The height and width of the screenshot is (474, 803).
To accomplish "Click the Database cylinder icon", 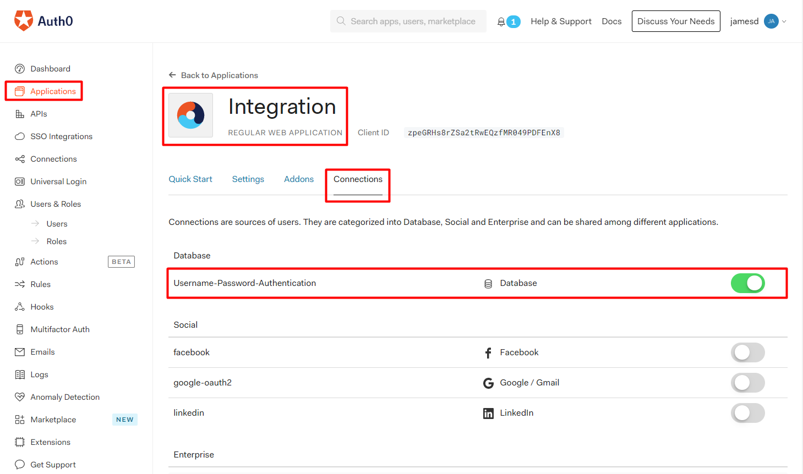I will [x=488, y=284].
